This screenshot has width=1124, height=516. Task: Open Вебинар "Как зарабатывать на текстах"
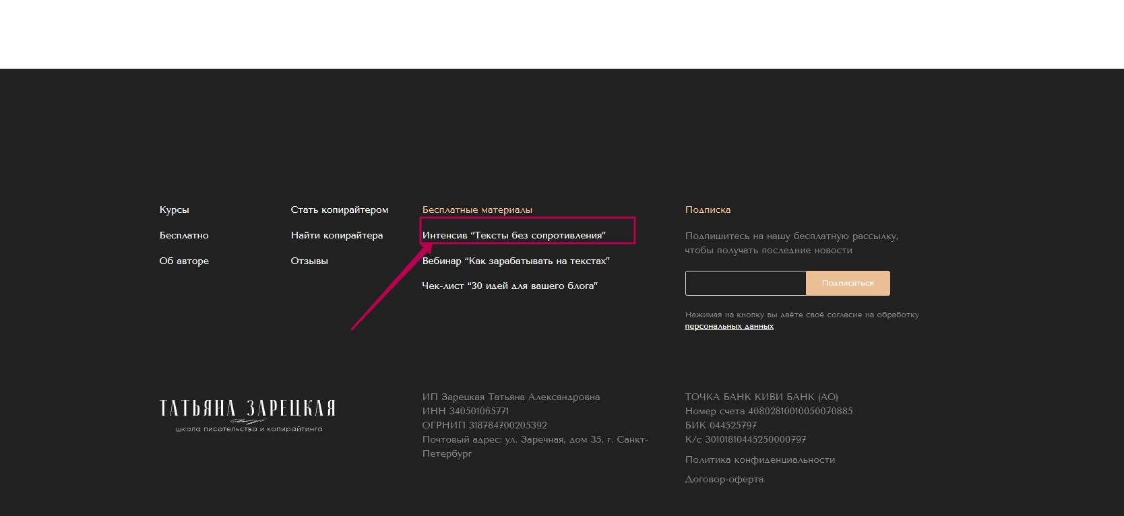516,261
